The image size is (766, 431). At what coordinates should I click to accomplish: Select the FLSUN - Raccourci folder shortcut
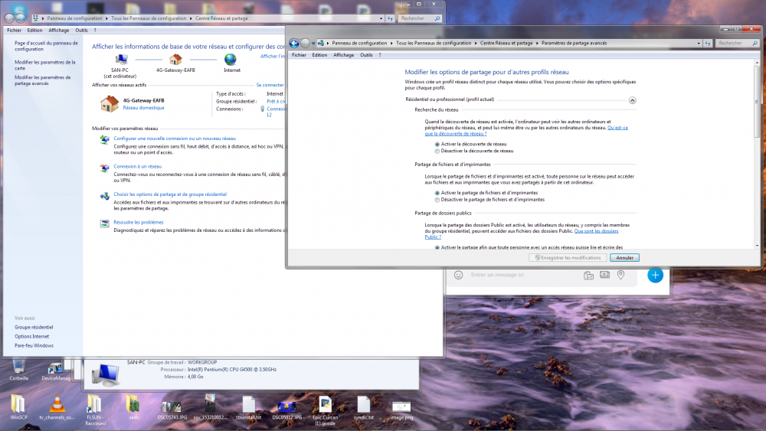(x=95, y=410)
